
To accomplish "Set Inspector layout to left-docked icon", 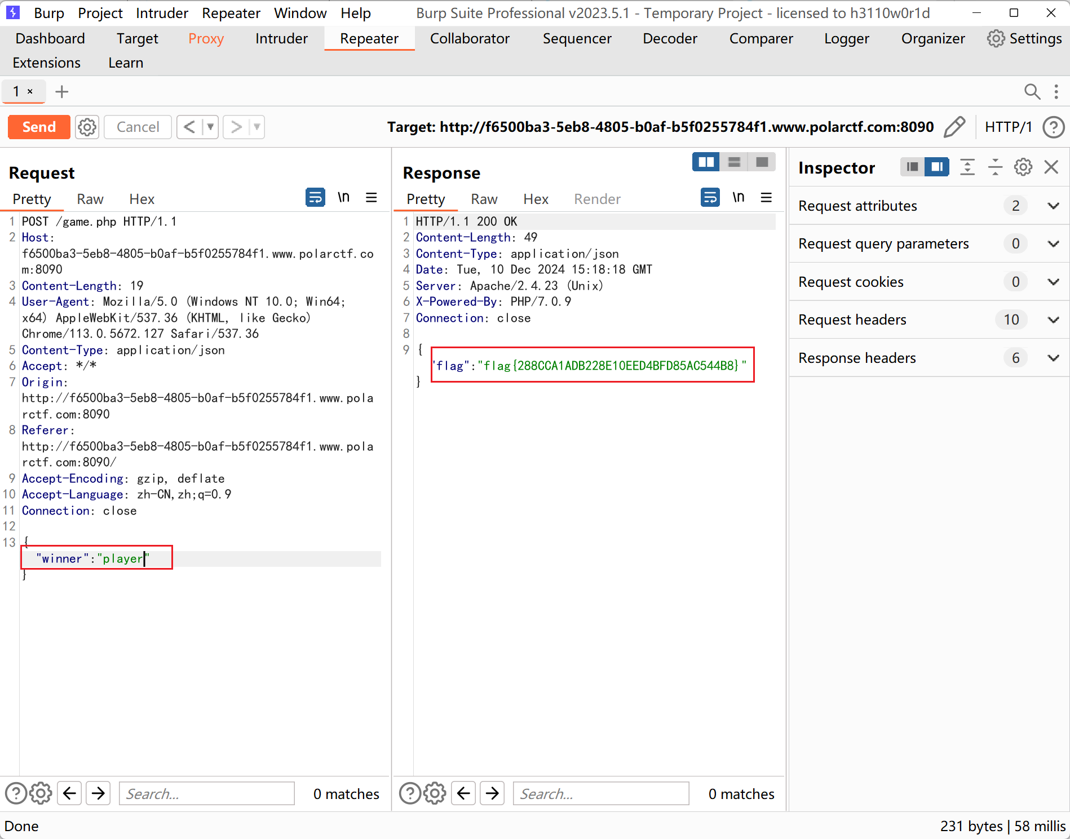I will 913,167.
